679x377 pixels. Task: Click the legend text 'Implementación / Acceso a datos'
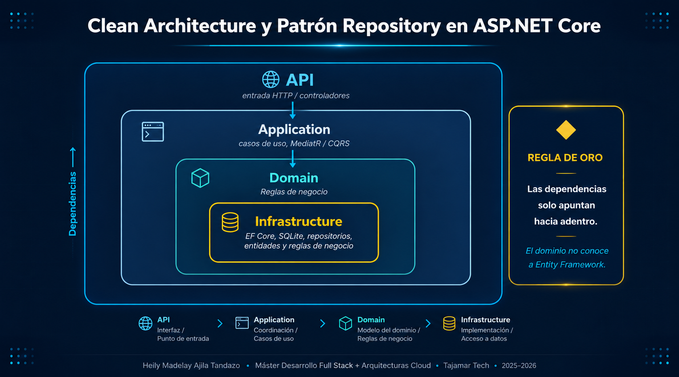pos(487,334)
